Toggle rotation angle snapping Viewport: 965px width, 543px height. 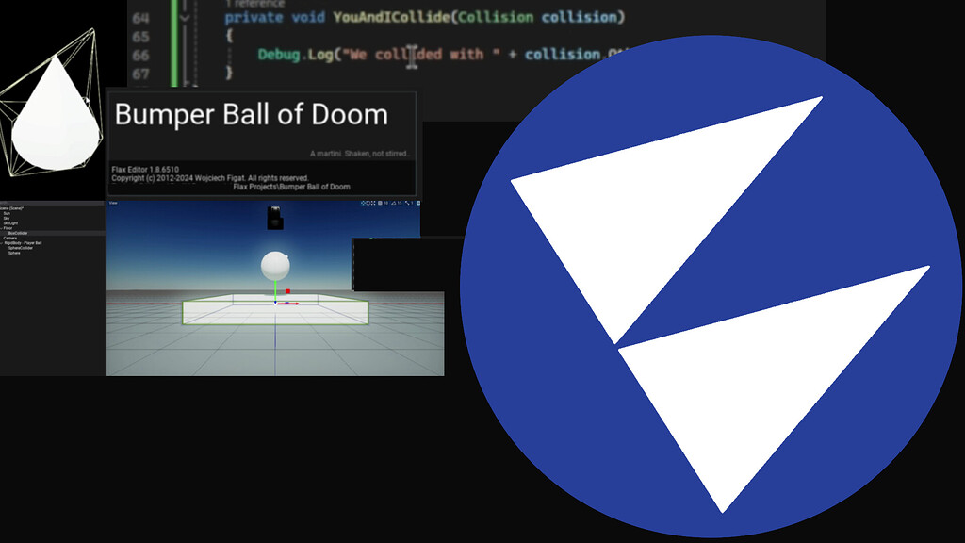(393, 203)
